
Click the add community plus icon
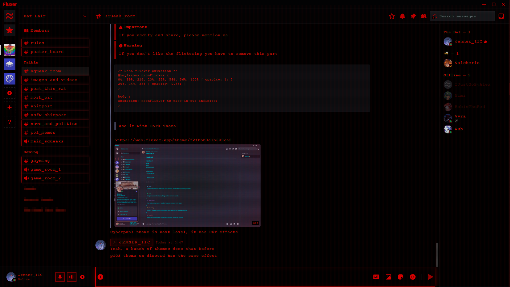coord(10,107)
